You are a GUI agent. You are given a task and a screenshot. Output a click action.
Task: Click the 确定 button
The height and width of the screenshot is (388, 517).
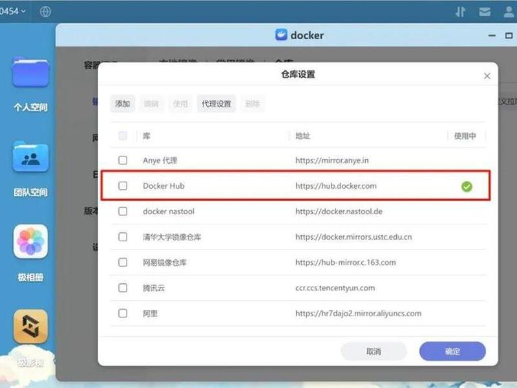pos(452,351)
